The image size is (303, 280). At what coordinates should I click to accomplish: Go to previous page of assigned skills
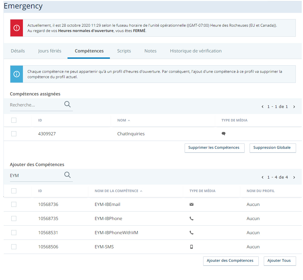pyautogui.click(x=262, y=107)
